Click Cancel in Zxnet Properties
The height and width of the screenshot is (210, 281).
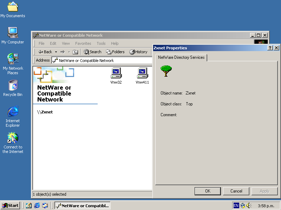point(236,191)
